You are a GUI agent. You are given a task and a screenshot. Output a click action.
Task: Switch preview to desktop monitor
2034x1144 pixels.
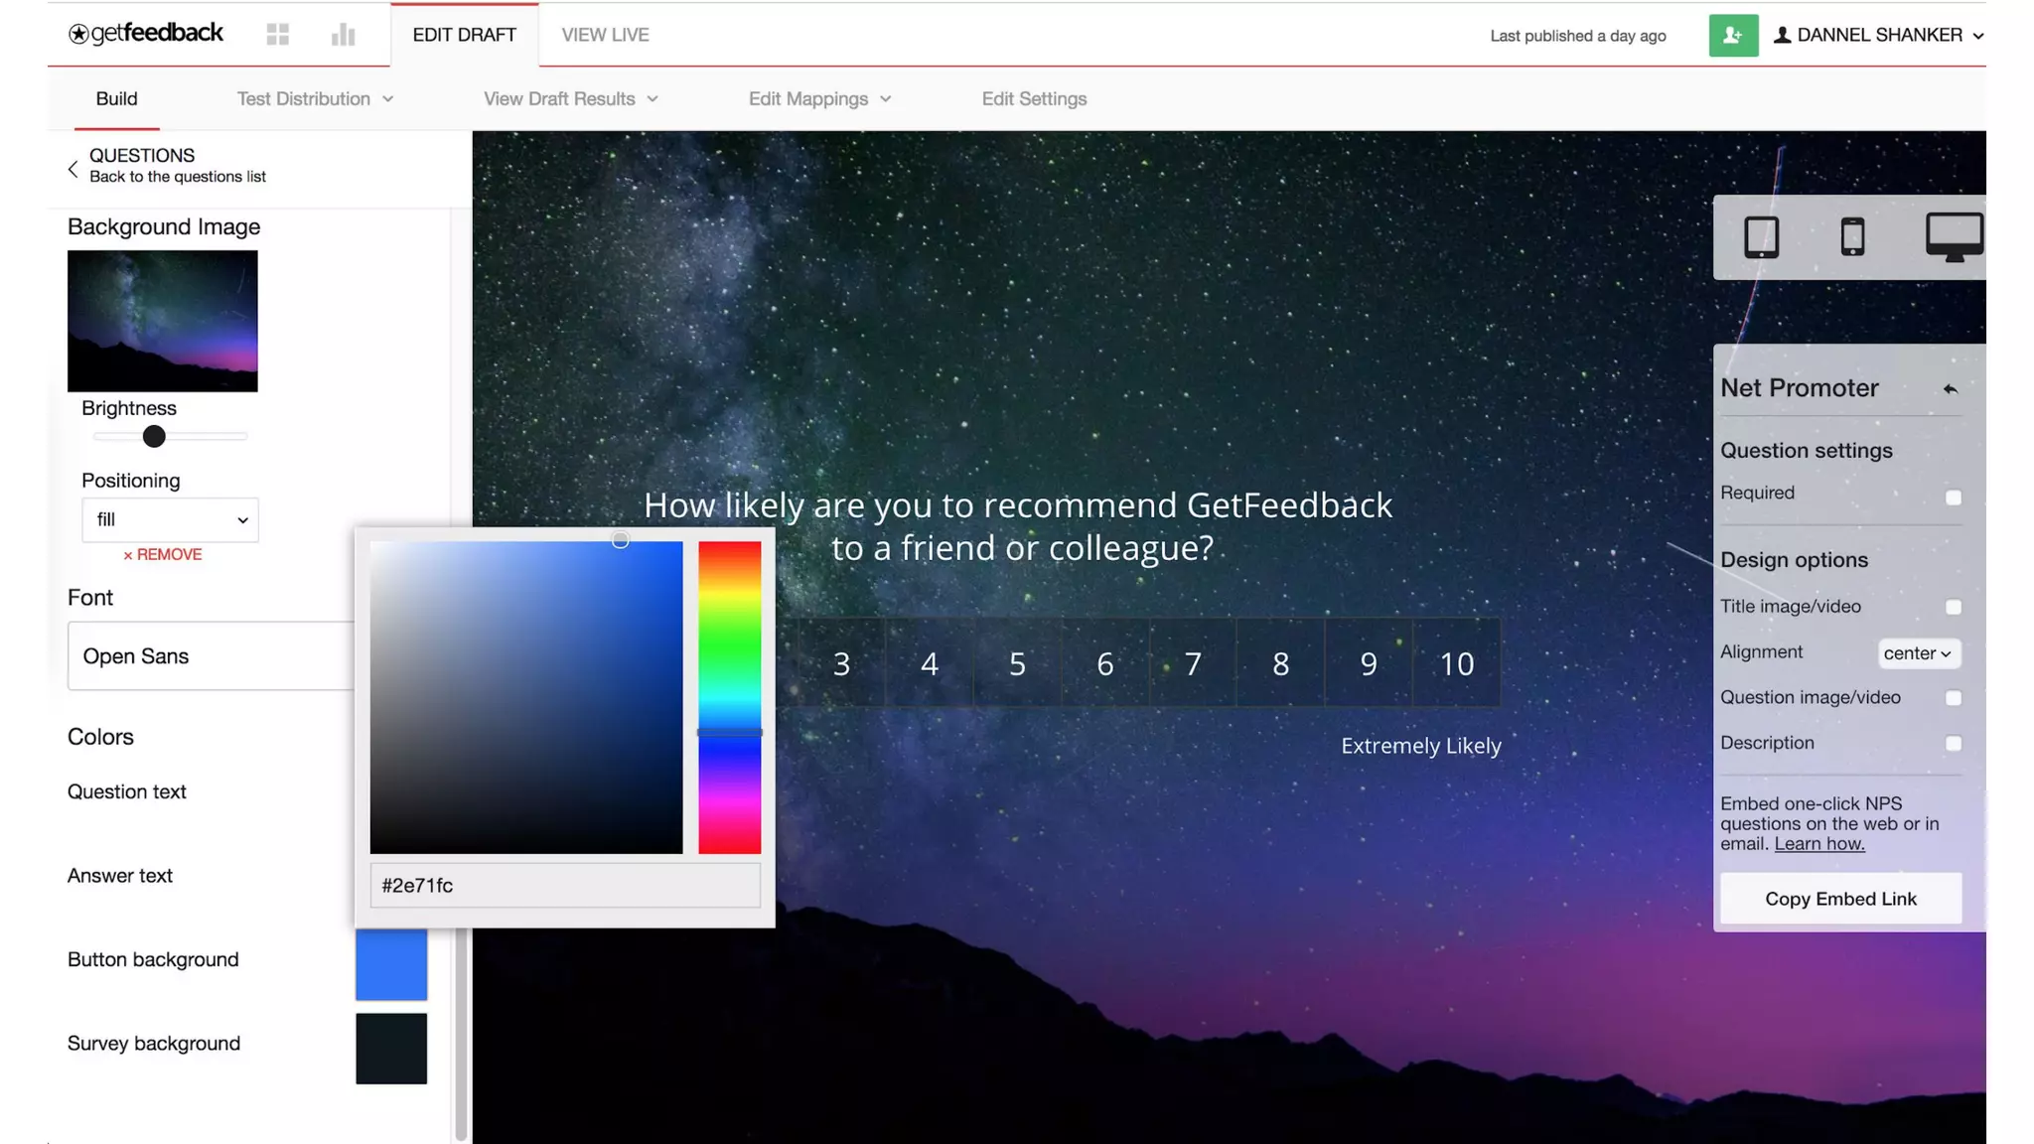point(1954,236)
